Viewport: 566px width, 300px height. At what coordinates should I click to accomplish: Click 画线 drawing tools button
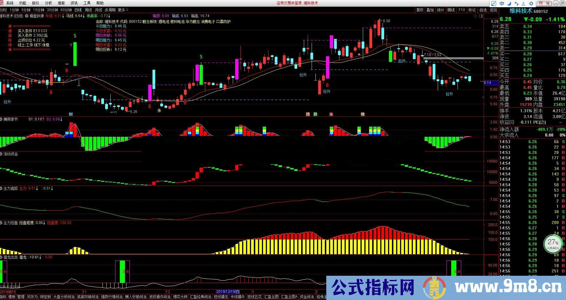451,10
